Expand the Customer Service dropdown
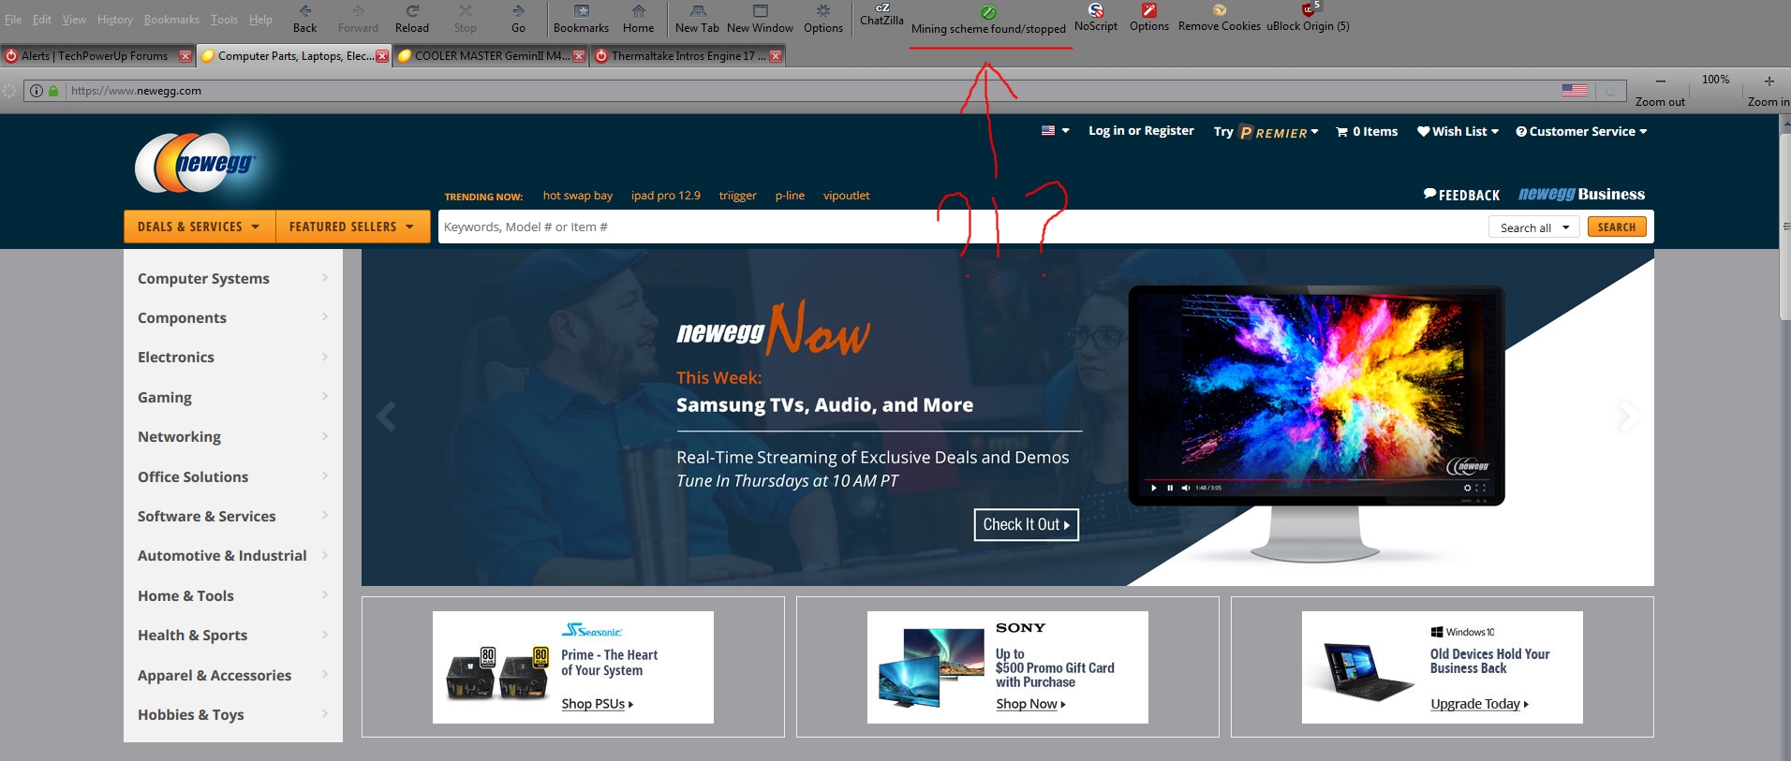The width and height of the screenshot is (1791, 761). coord(1581,131)
